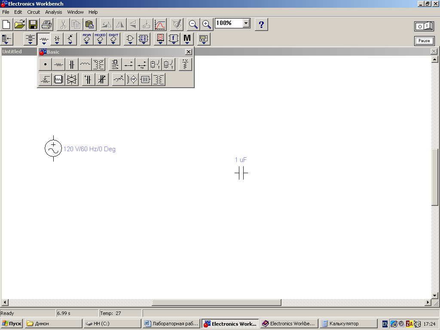Viewport: 440px width, 330px height.
Task: Pick the switch in Basic toolbar
Action: pos(128,64)
